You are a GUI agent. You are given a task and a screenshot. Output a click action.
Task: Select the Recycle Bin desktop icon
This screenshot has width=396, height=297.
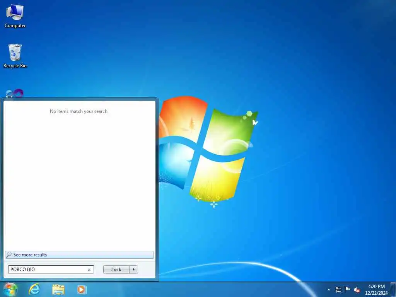(15, 56)
